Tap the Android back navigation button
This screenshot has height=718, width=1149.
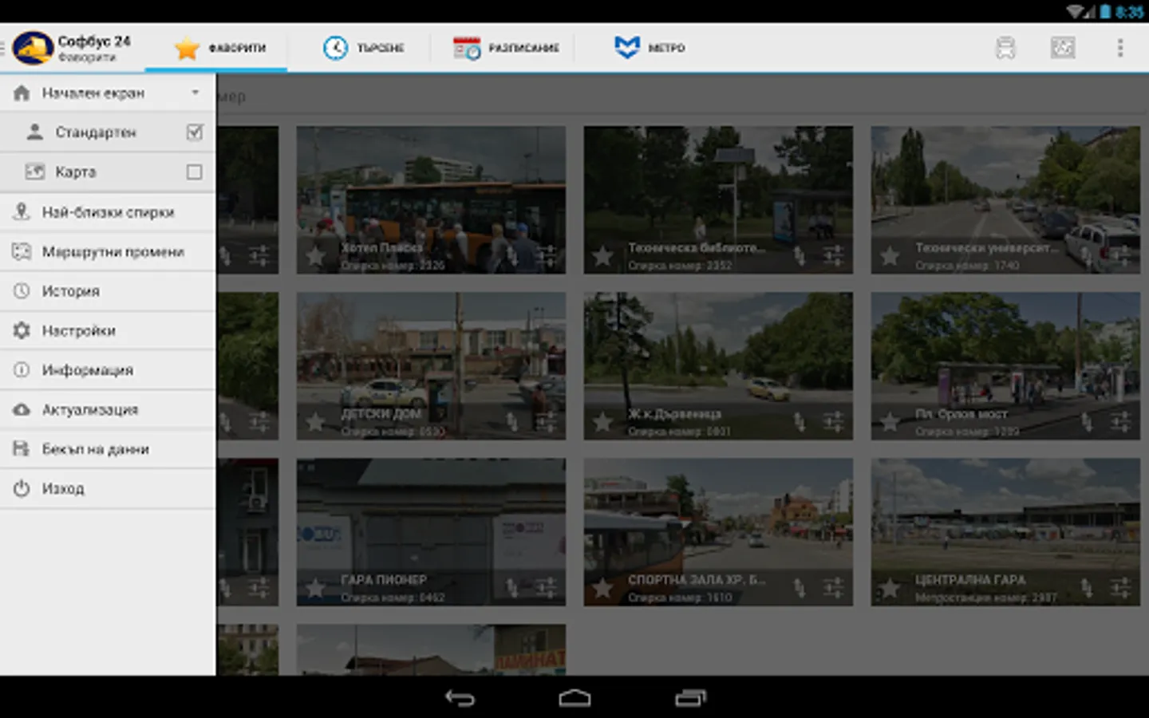coord(460,697)
